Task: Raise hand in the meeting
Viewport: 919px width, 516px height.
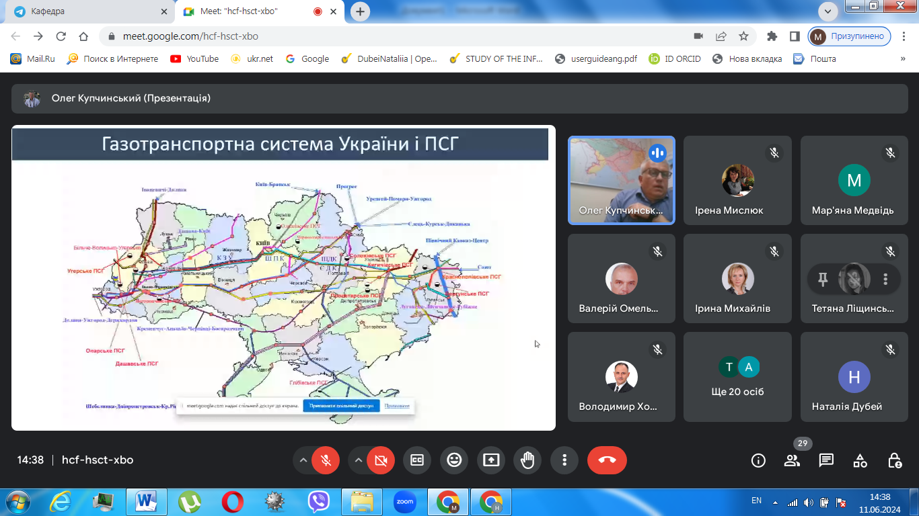Action: click(527, 460)
